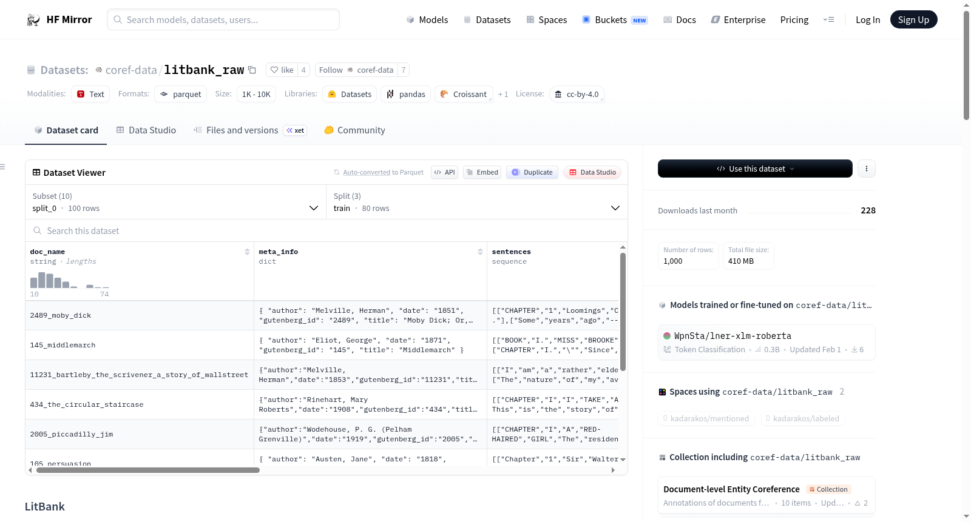
Task: Expand the Subset split_0 dropdown
Action: click(176, 202)
